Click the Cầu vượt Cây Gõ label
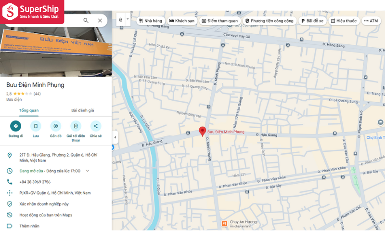The width and height of the screenshot is (385, 241). 236,36
